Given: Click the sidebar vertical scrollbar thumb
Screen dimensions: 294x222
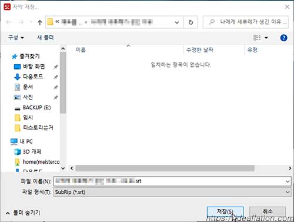Looking at the screenshot, I should (x=63, y=82).
